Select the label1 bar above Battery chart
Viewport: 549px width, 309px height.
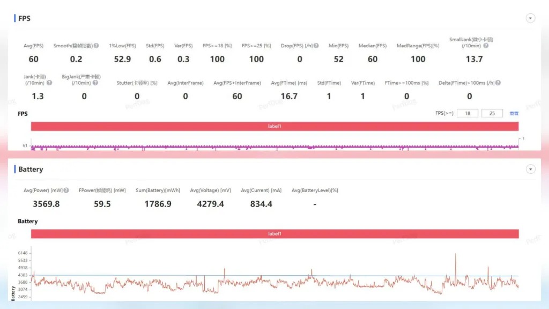(x=274, y=234)
